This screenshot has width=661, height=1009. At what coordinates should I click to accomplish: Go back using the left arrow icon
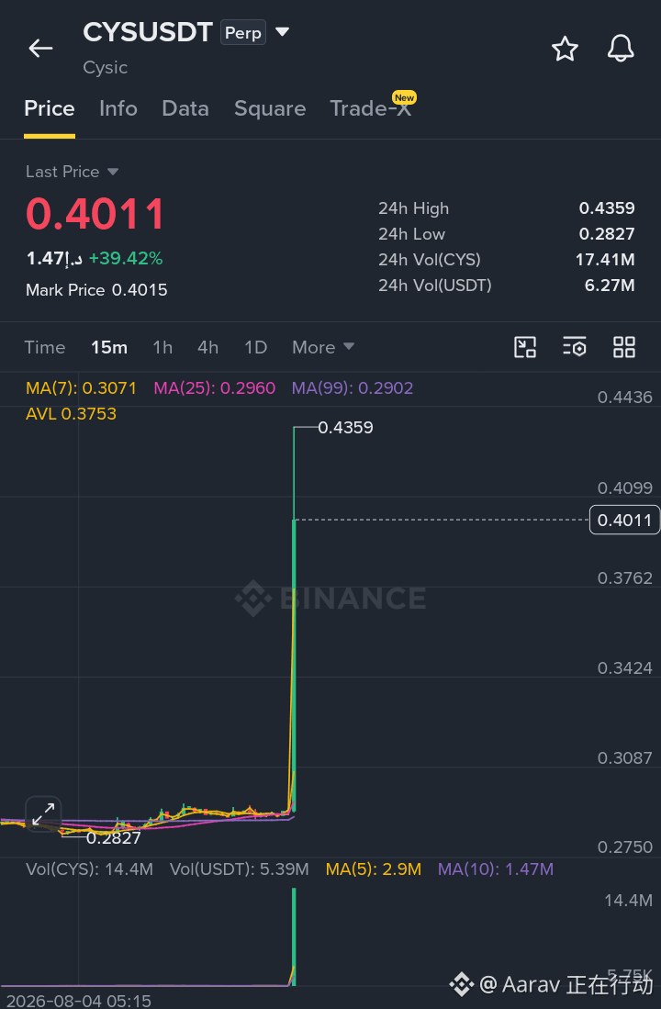pos(40,49)
